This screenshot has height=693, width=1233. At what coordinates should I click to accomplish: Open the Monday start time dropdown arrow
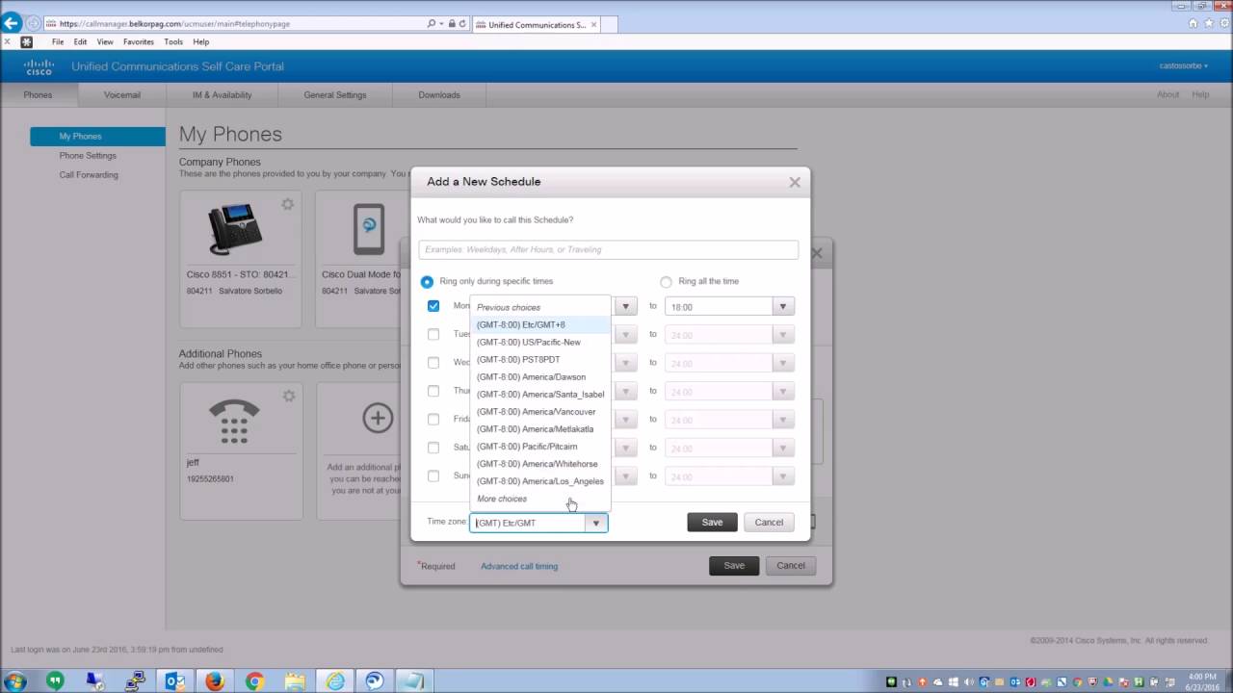point(625,307)
